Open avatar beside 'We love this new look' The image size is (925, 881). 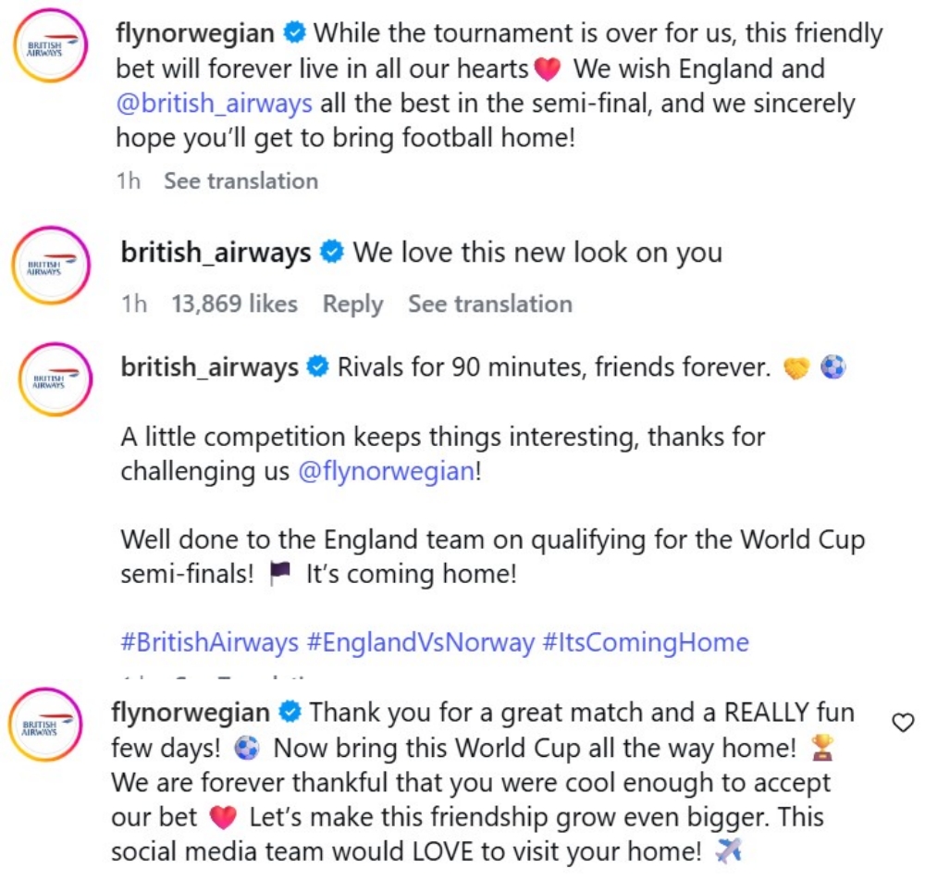coord(51,265)
